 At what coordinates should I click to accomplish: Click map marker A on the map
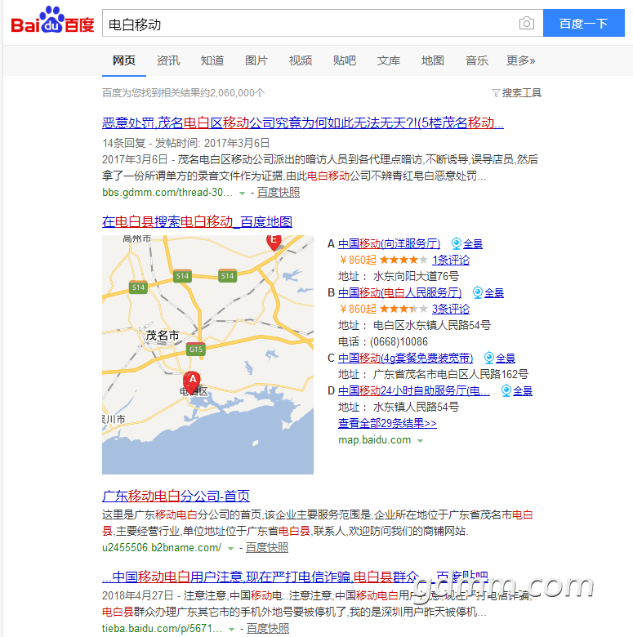[192, 382]
